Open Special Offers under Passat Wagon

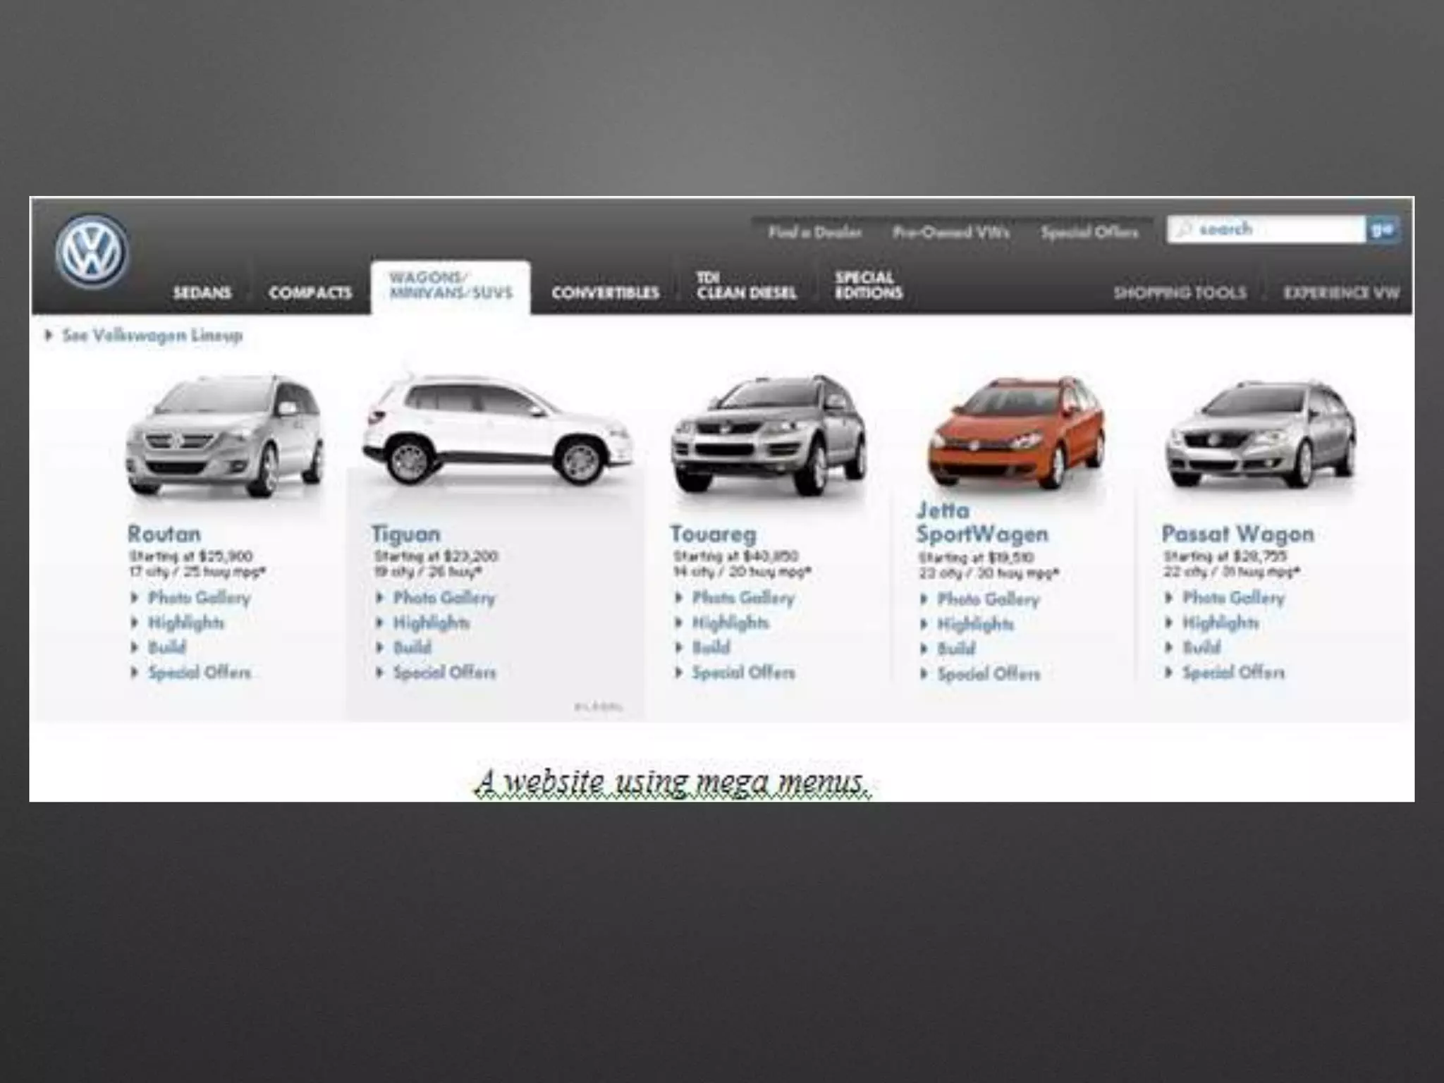coord(1232,673)
